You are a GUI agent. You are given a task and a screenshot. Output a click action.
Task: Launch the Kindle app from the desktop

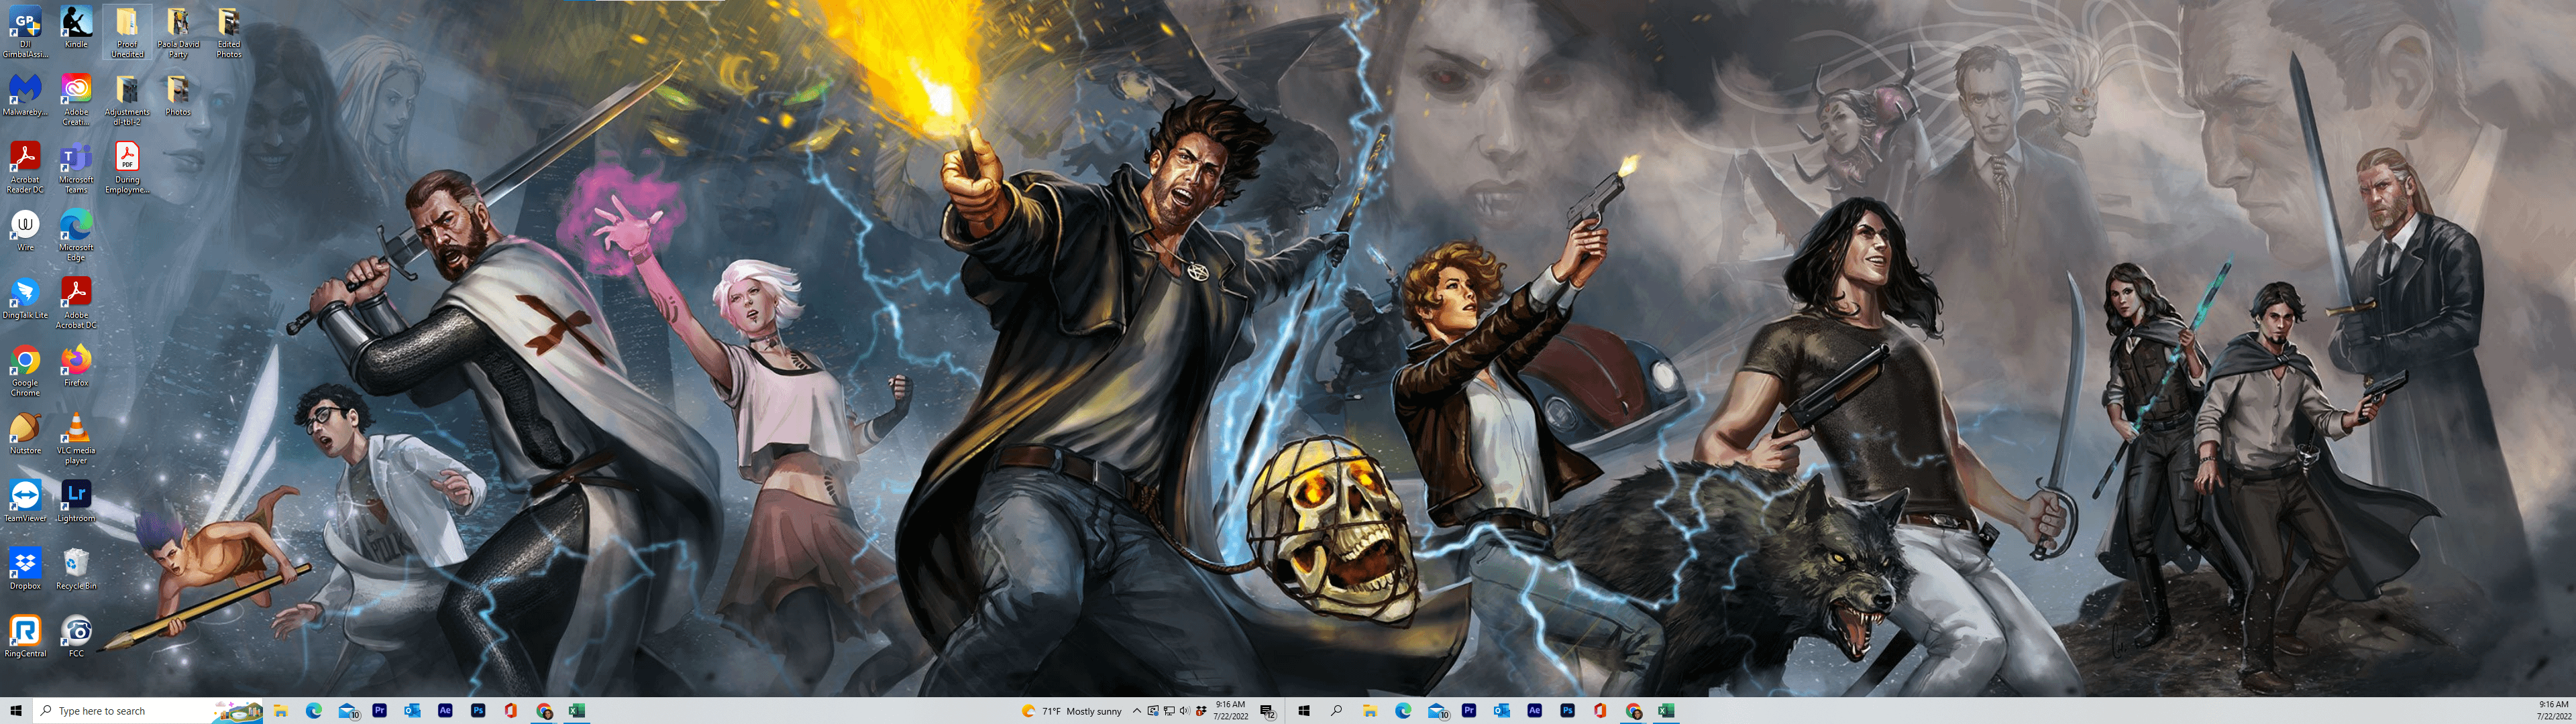[77, 20]
